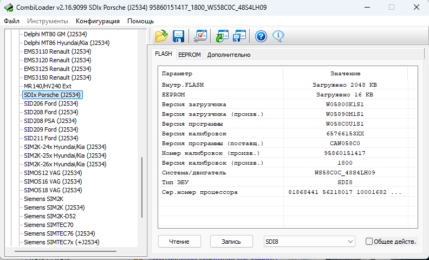Open the SDI8 dropdown list
429x260 pixels.
[x=309, y=242]
